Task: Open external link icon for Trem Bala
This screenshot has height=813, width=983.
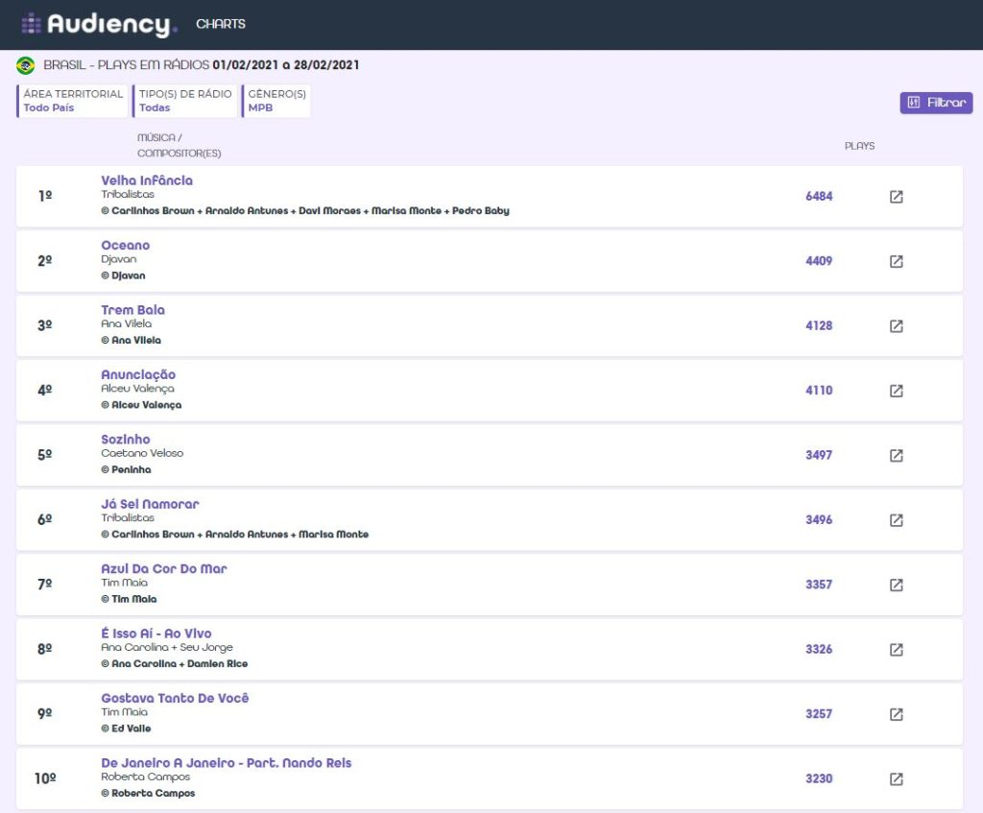Action: coord(896,326)
